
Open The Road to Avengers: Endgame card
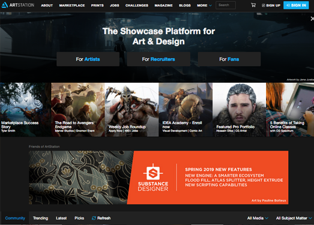pos(78,110)
